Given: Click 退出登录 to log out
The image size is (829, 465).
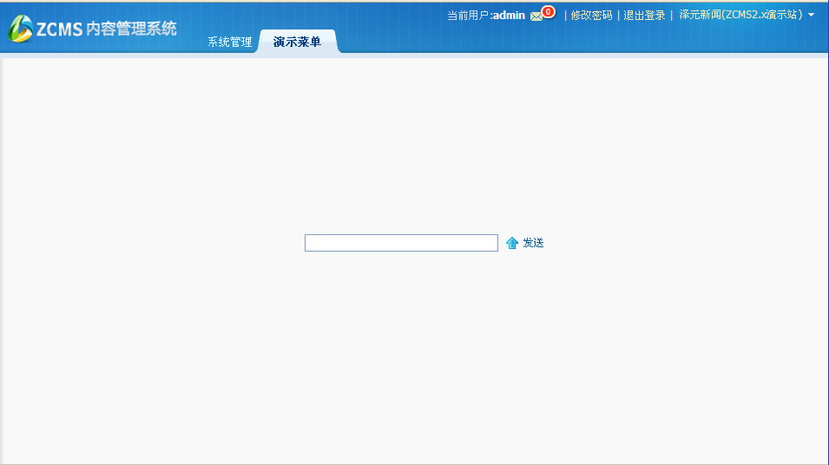Looking at the screenshot, I should (x=644, y=15).
